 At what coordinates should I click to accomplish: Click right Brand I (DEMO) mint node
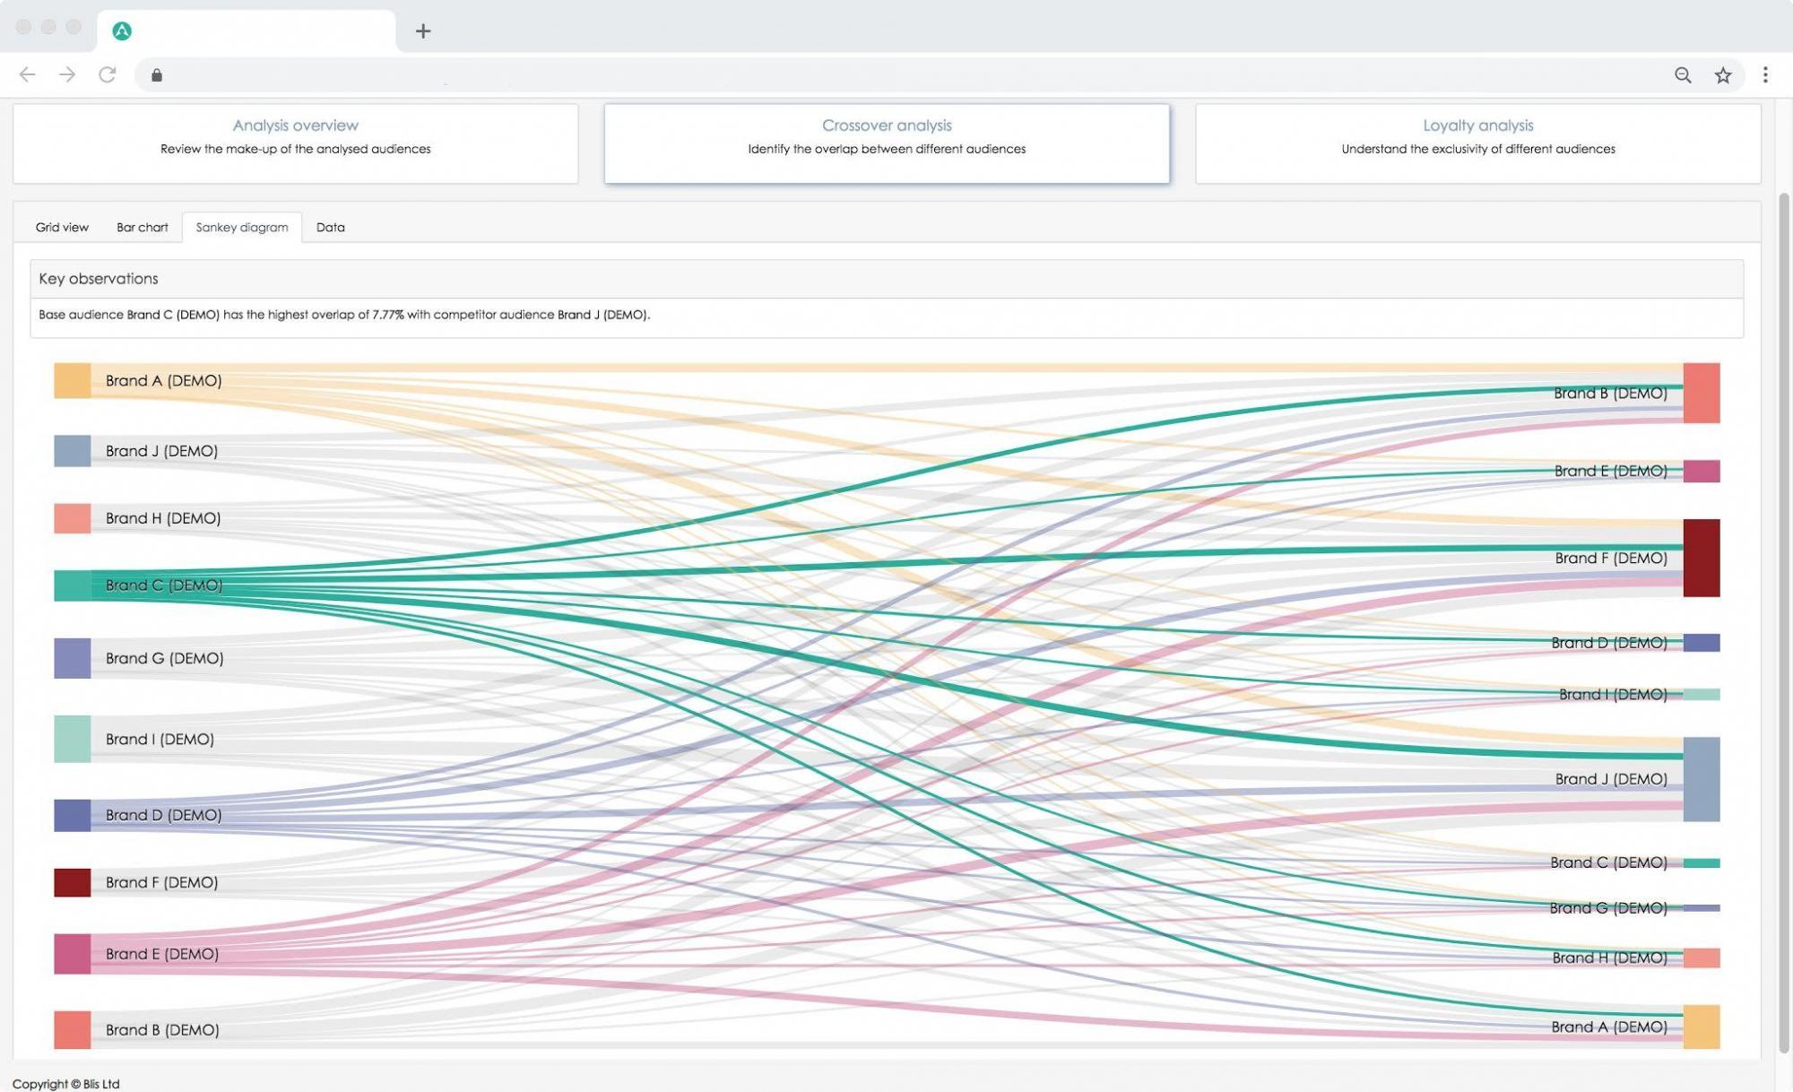(x=1702, y=694)
